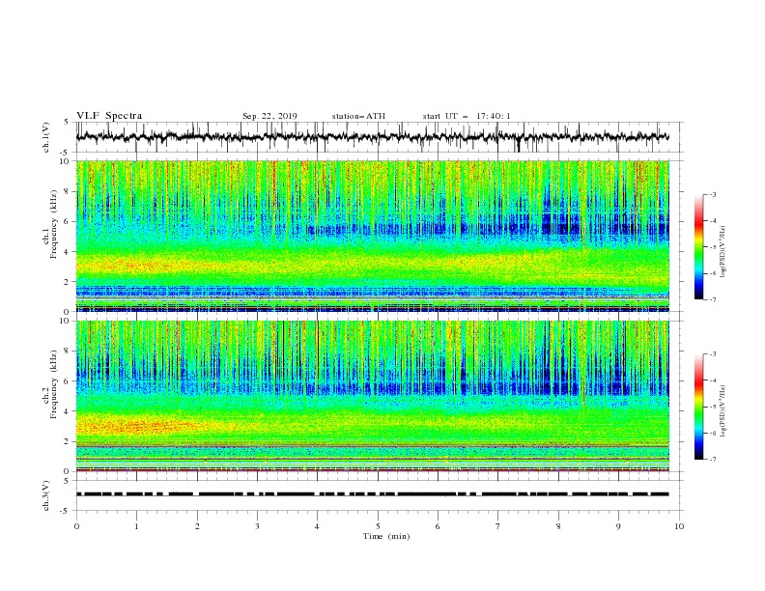Click the "ch.3(V)" axis label
This screenshot has height=591, width=765.
point(46,495)
